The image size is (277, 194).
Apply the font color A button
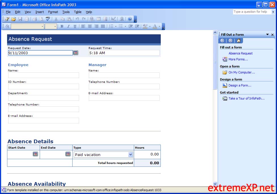(155, 26)
